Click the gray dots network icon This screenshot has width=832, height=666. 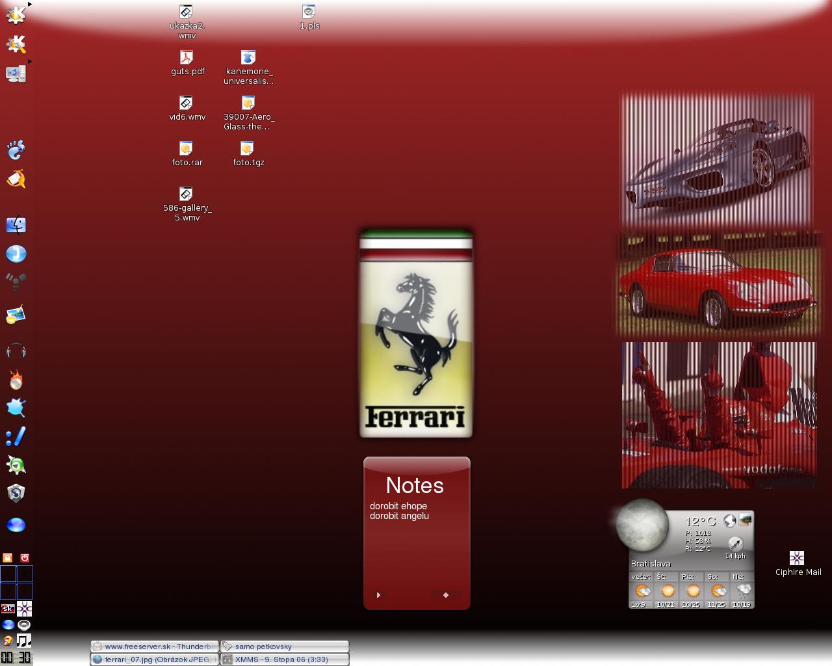tap(16, 282)
